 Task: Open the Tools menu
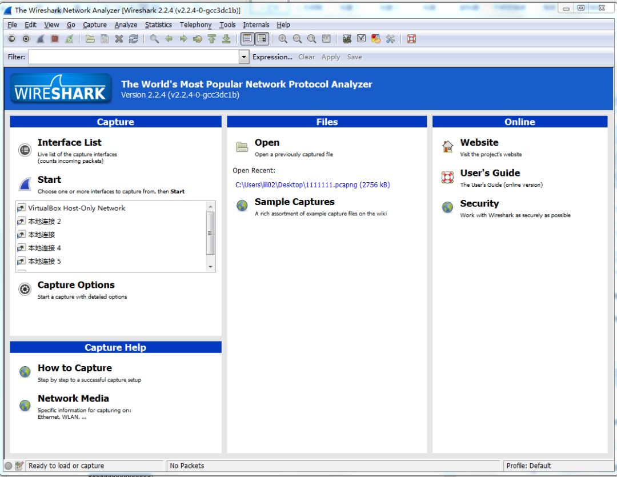tap(227, 25)
